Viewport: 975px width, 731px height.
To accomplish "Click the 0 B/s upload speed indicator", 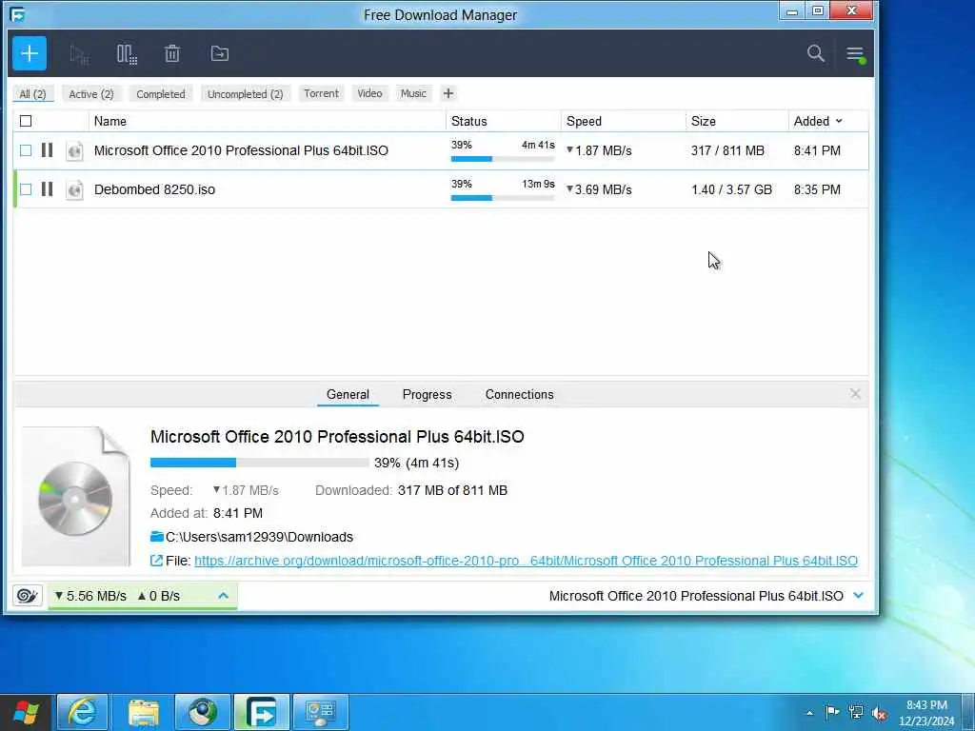I will (x=159, y=596).
